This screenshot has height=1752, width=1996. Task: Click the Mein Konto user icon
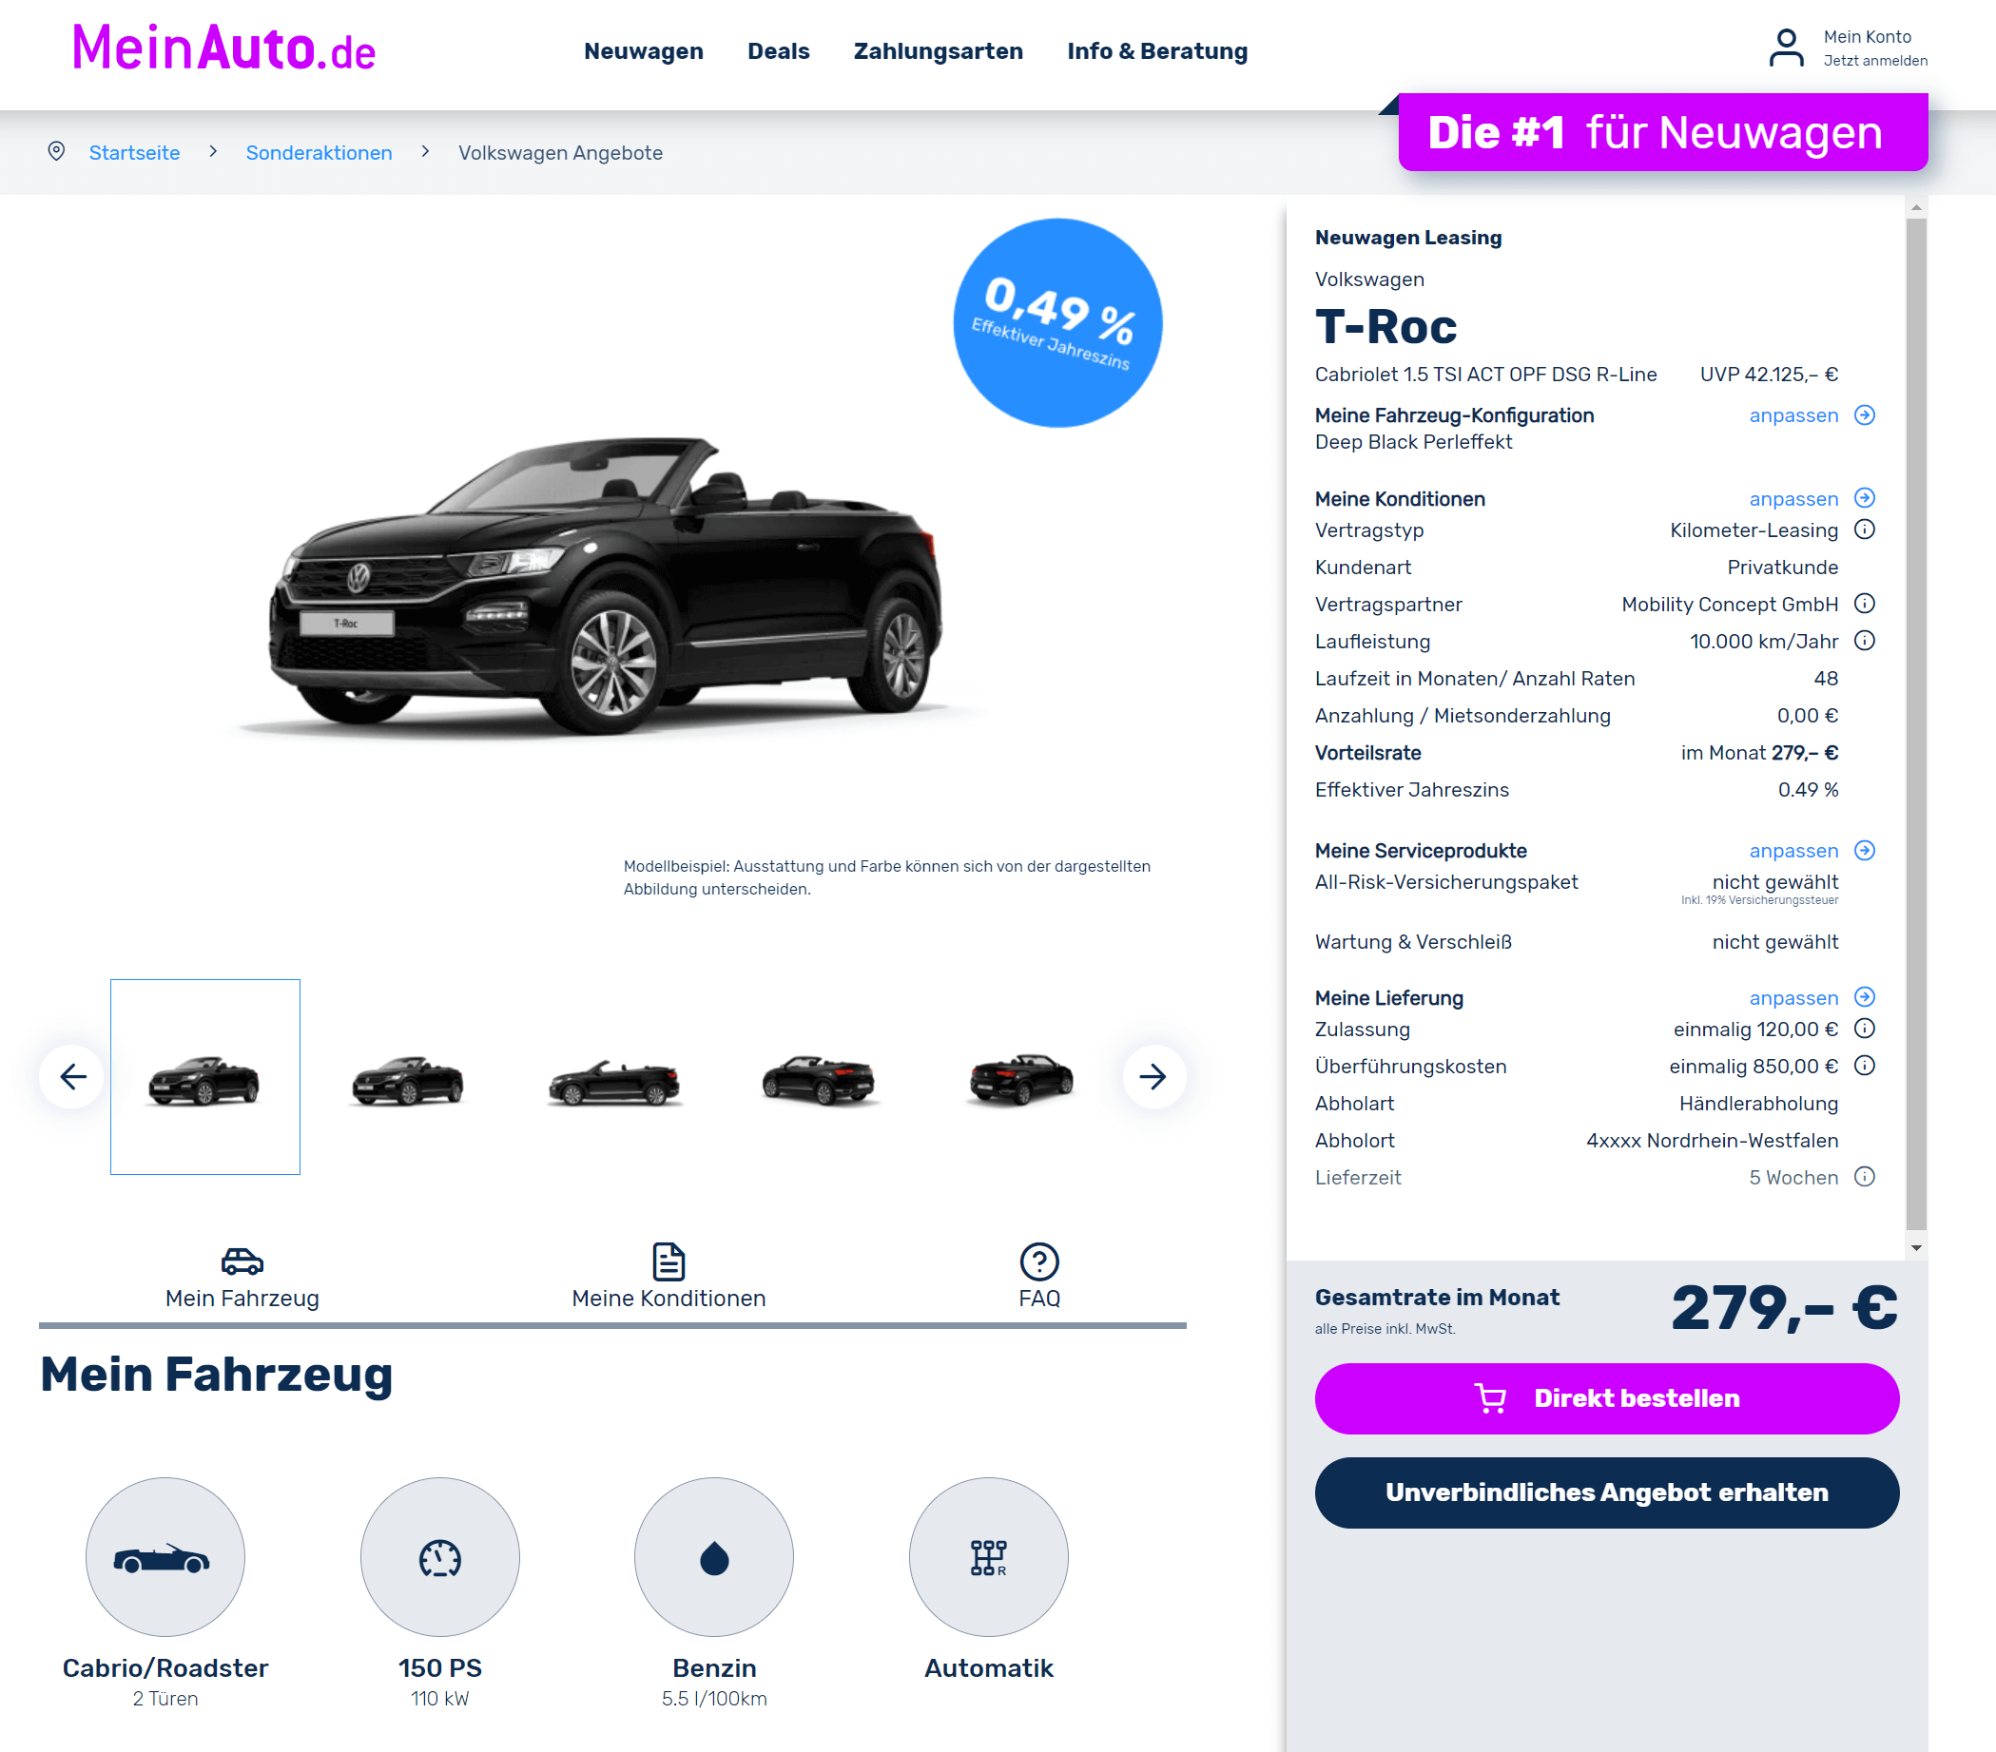(1786, 48)
